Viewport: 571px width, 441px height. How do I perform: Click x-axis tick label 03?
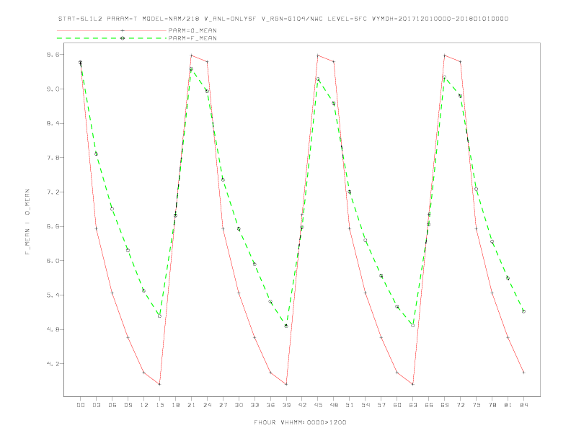(96, 405)
